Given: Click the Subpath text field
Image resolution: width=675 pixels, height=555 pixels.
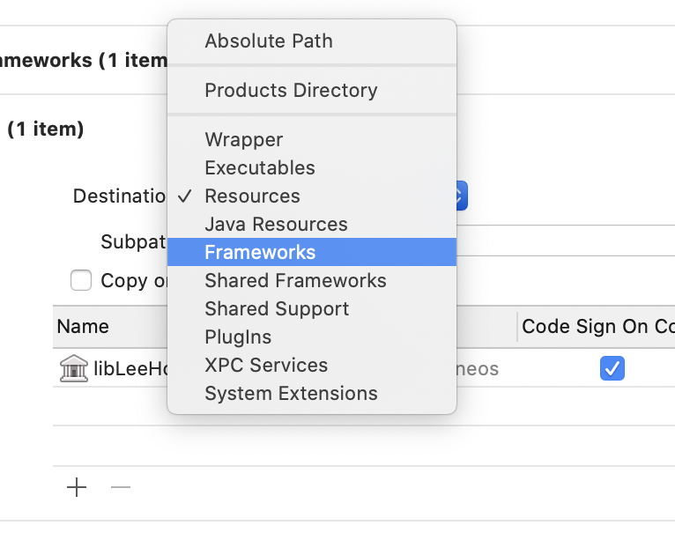Looking at the screenshot, I should (x=564, y=240).
